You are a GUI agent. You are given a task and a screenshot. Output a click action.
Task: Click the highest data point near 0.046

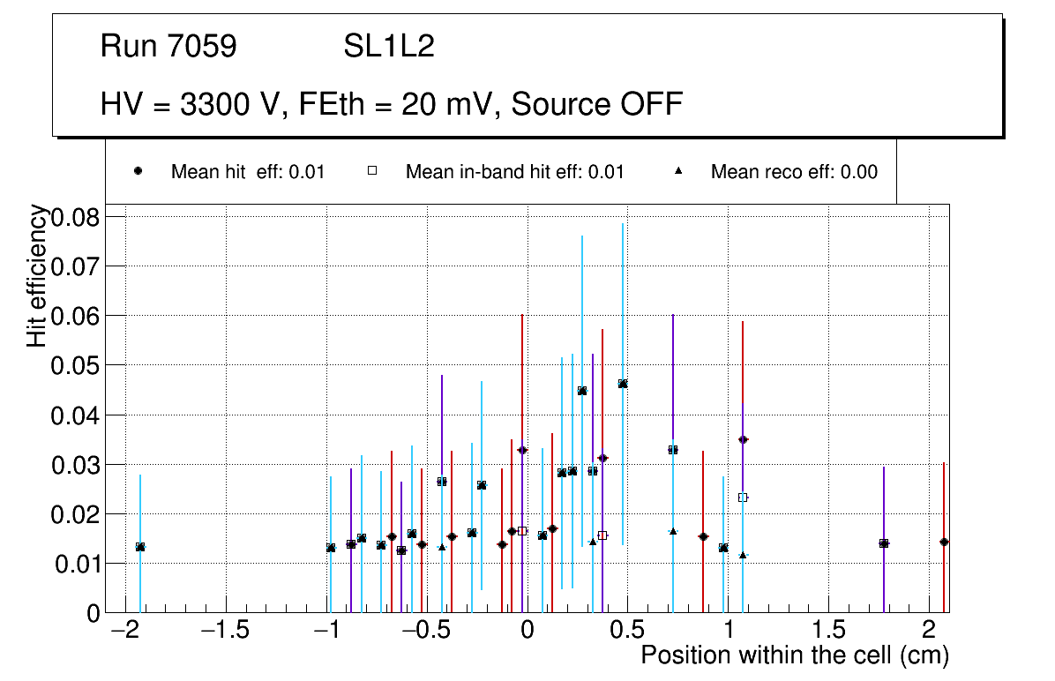click(623, 384)
